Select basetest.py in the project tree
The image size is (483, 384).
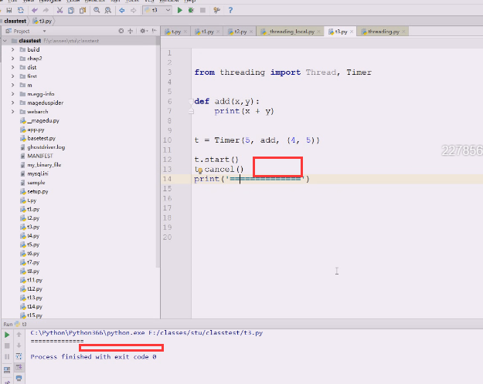tap(38, 138)
